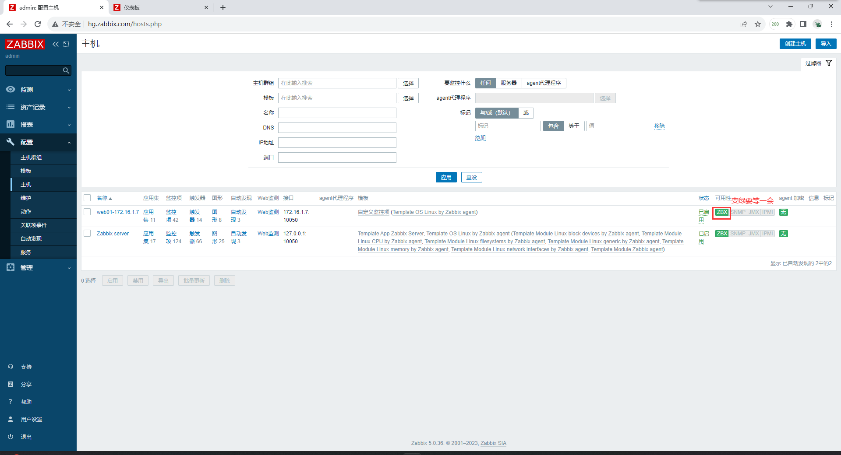Open 资产记录 inventory list icon
This screenshot has width=841, height=455.
[x=11, y=107]
